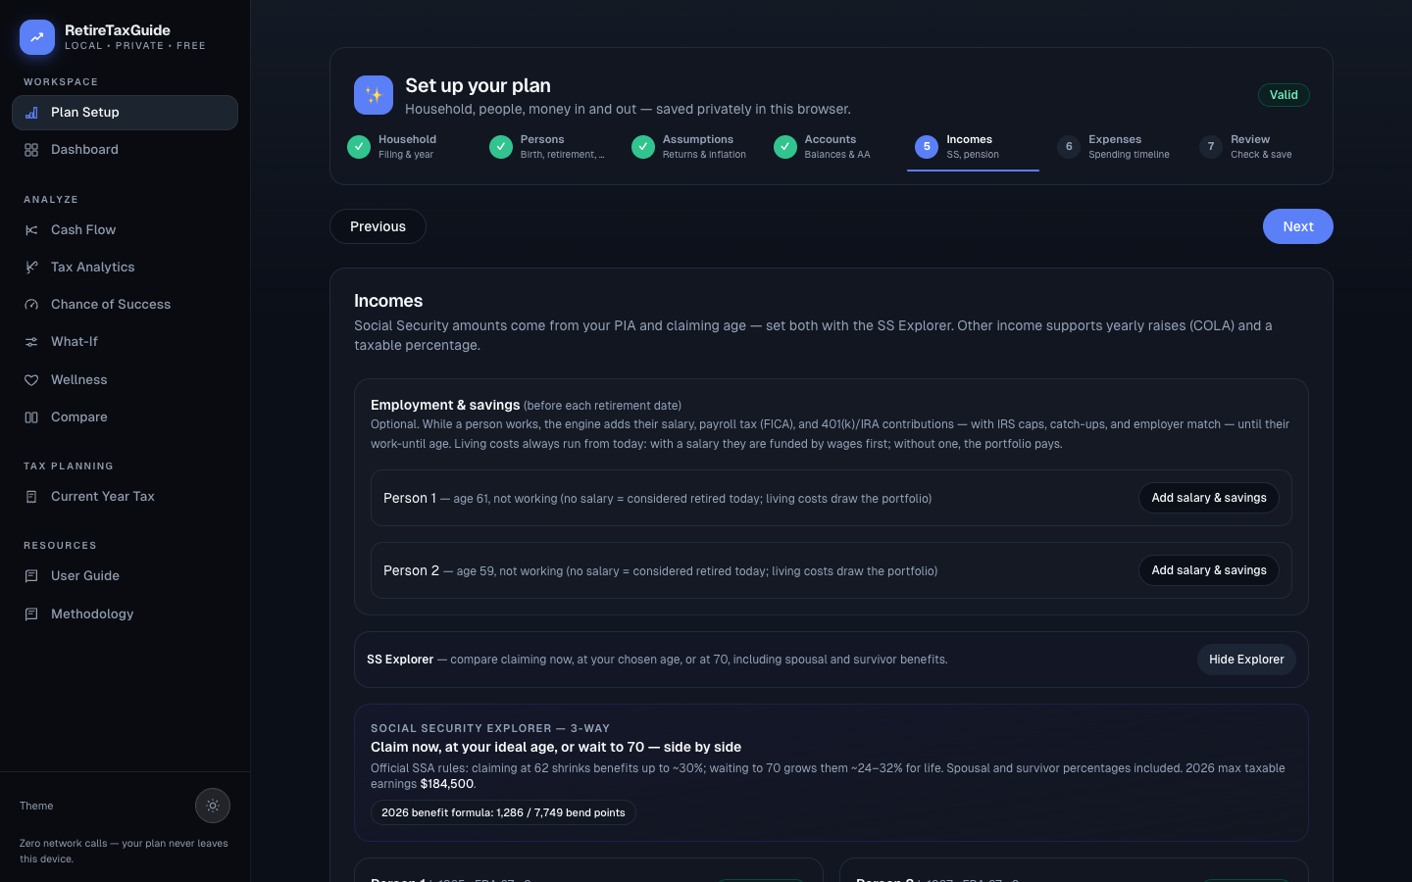
Task: Click the Dashboard grid icon in the sidebar
Action: coord(31,150)
